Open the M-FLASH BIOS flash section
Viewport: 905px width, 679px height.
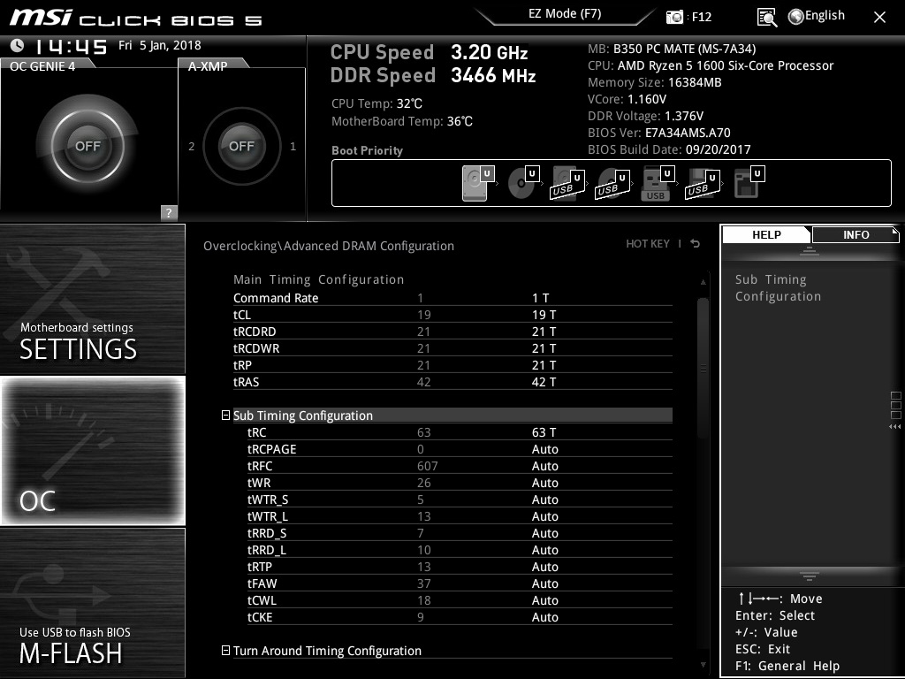[92, 603]
